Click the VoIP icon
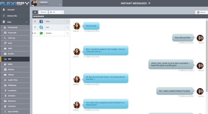 pos(5,43)
